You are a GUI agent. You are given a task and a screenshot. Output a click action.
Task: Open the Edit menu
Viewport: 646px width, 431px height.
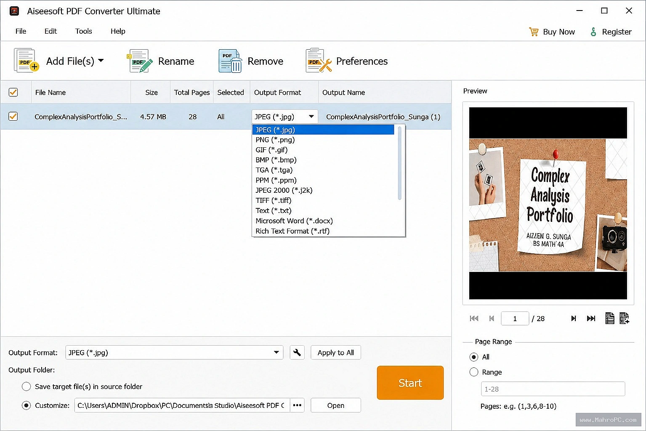pos(51,31)
